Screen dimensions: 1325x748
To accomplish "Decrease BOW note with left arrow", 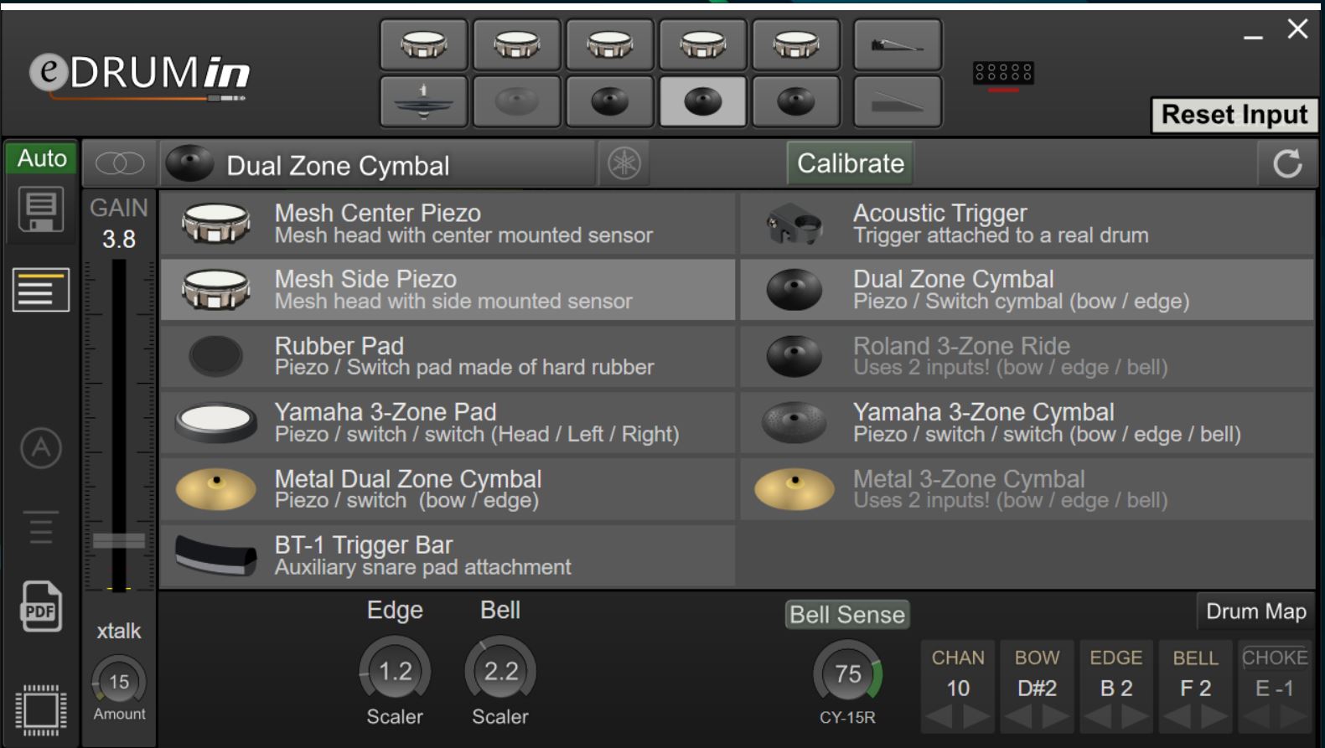I will point(1017,717).
